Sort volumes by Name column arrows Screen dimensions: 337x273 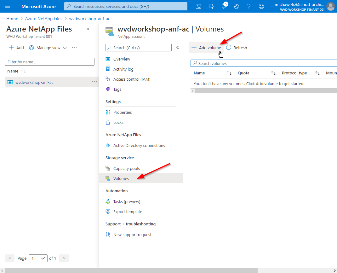(x=229, y=73)
